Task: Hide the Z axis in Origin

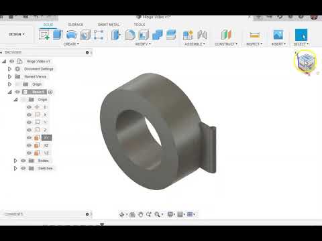Action: [29, 130]
